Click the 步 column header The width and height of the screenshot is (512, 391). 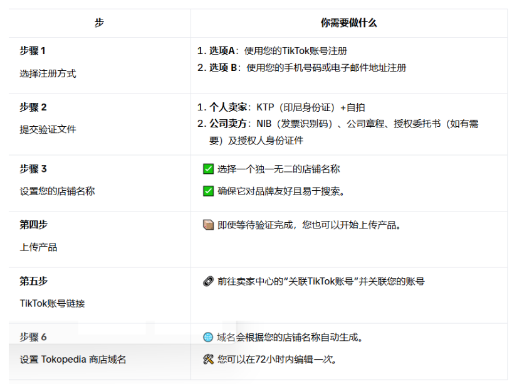(100, 23)
